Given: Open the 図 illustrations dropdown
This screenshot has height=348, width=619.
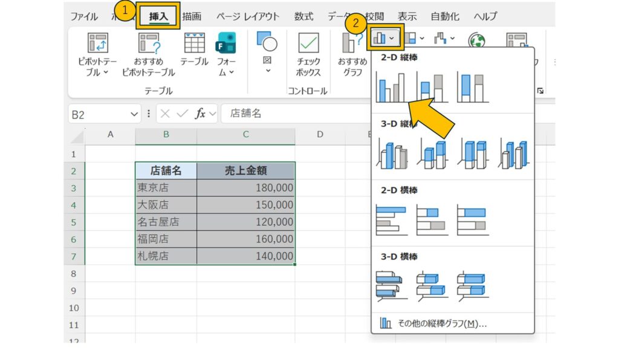Looking at the screenshot, I should [267, 54].
